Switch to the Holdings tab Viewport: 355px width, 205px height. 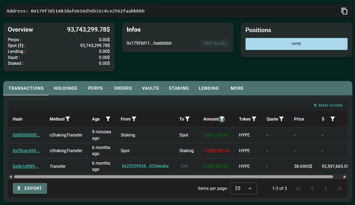(65, 88)
